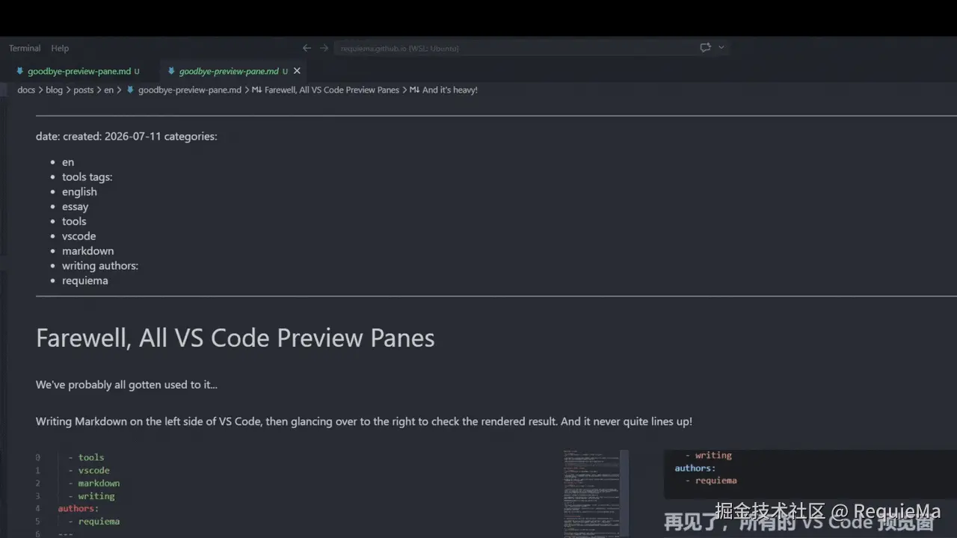Click the blog breadcrumb item

54,90
